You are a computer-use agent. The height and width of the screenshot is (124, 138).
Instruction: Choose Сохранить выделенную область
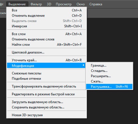47,107
